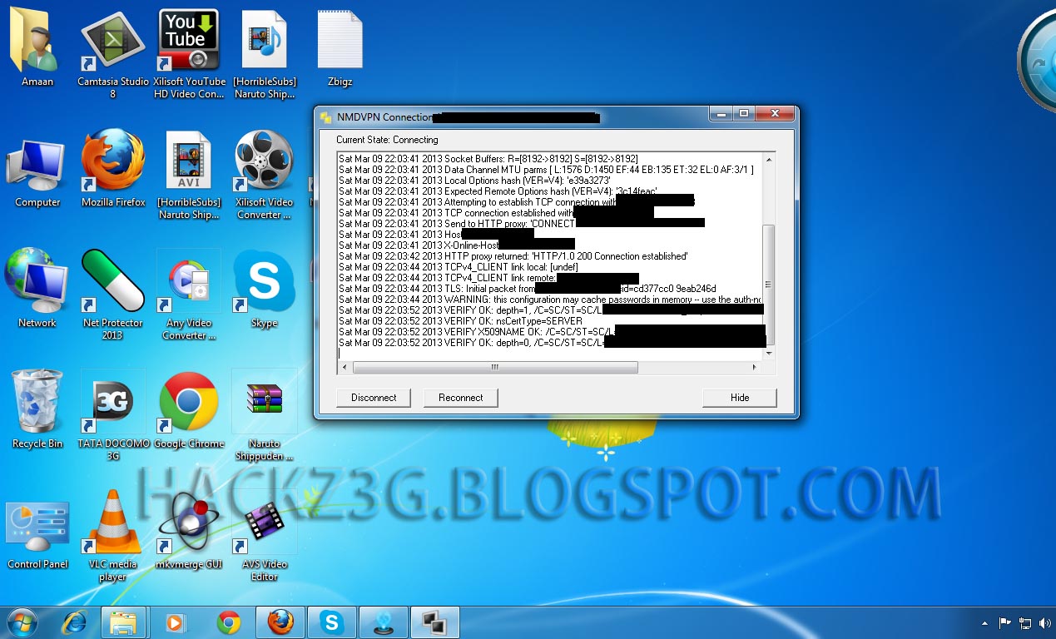The width and height of the screenshot is (1056, 639).
Task: Click the Reconnect button
Action: click(460, 398)
